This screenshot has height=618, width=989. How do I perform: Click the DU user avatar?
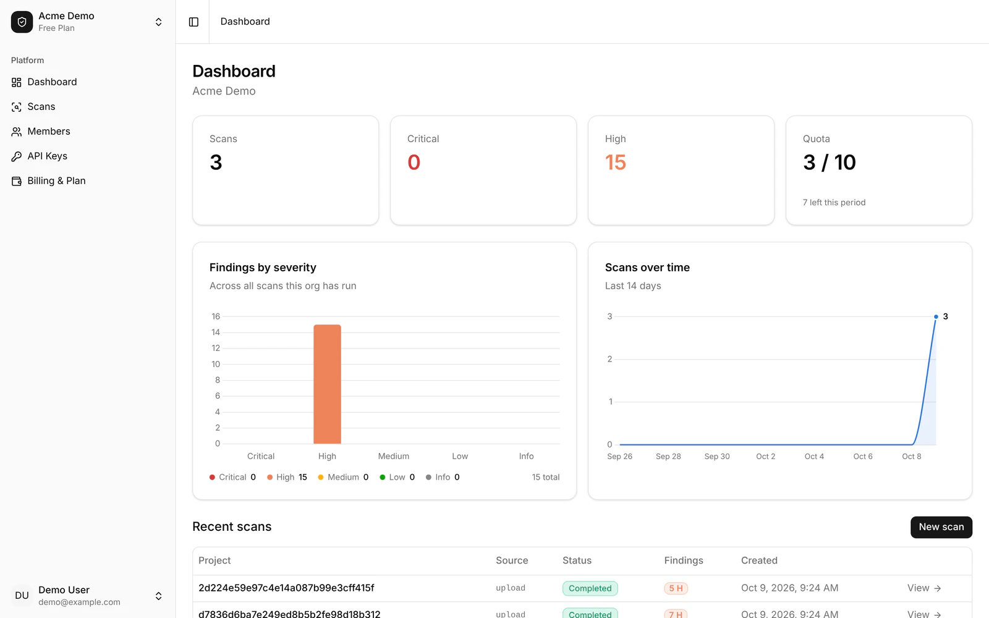coord(22,596)
